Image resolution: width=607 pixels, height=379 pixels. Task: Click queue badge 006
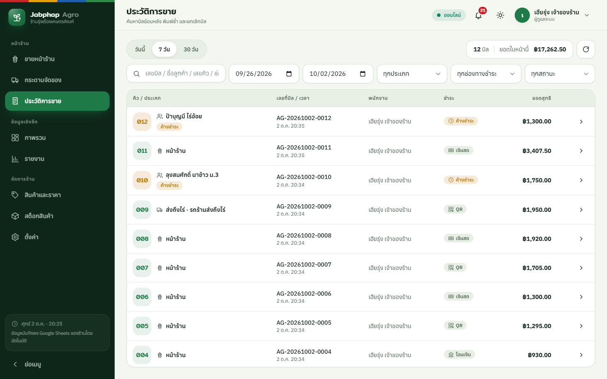tap(142, 297)
